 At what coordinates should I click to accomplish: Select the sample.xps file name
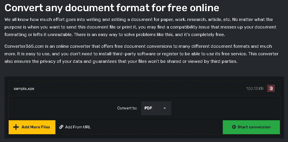point(24,89)
